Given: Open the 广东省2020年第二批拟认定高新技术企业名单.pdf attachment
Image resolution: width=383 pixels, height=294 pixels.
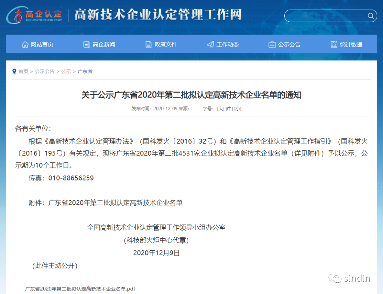Looking at the screenshot, I should [81, 289].
